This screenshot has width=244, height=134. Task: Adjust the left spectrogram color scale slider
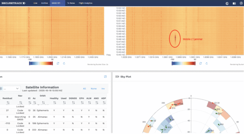41,63
